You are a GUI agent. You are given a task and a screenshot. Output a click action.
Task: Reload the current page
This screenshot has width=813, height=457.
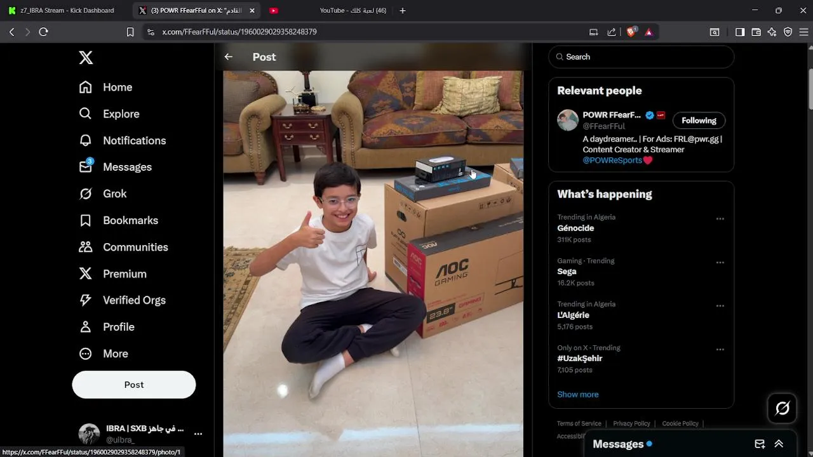[43, 32]
